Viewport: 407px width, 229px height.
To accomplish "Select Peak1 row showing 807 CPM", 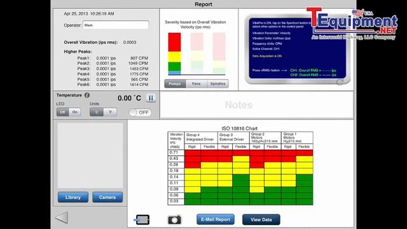I will (113, 58).
